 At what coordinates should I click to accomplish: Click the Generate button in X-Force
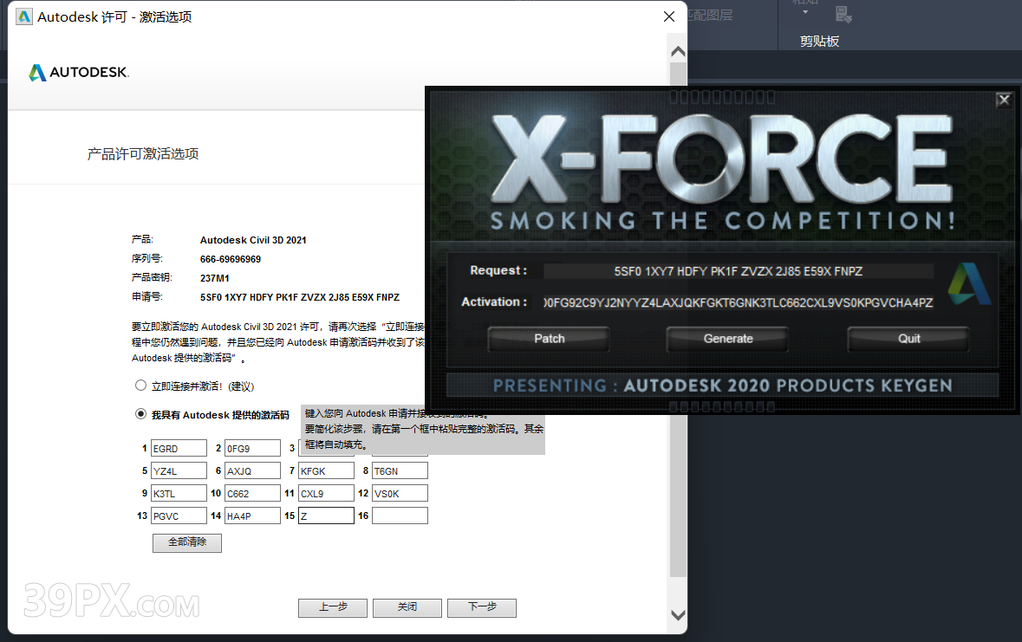click(x=727, y=339)
